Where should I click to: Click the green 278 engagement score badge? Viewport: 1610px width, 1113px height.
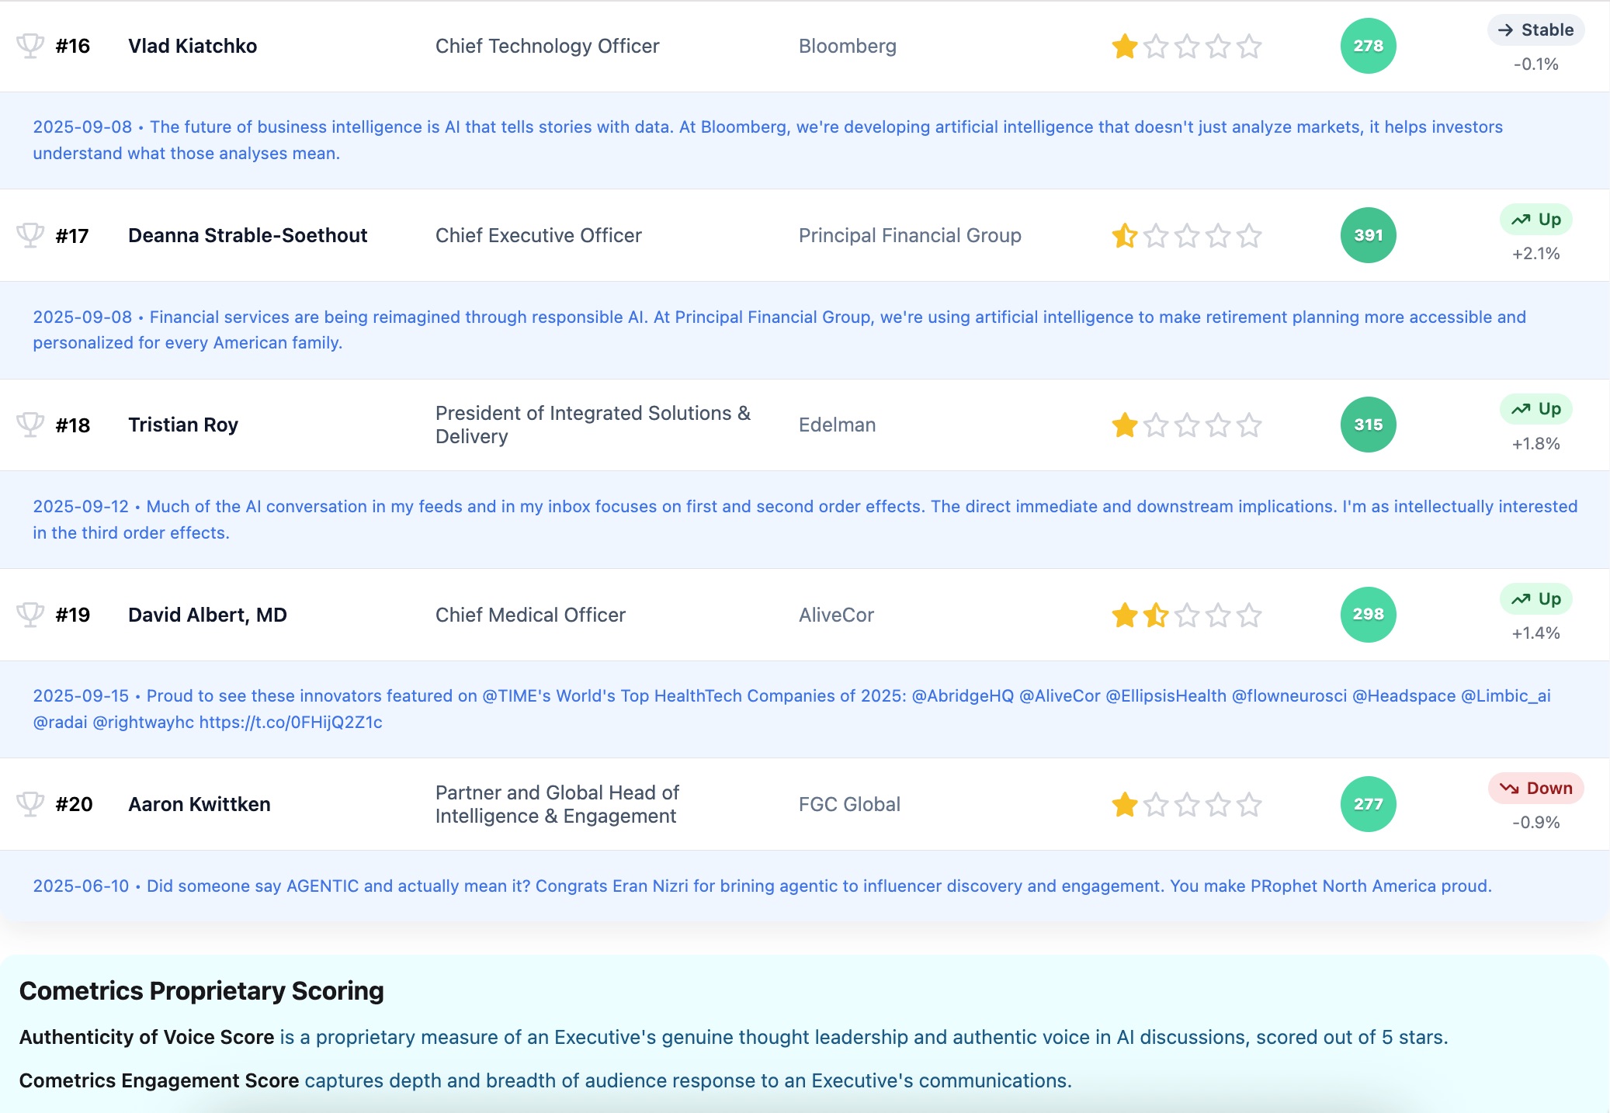coord(1368,46)
